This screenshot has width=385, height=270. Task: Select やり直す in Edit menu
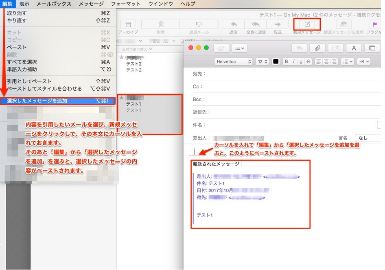(x=58, y=20)
